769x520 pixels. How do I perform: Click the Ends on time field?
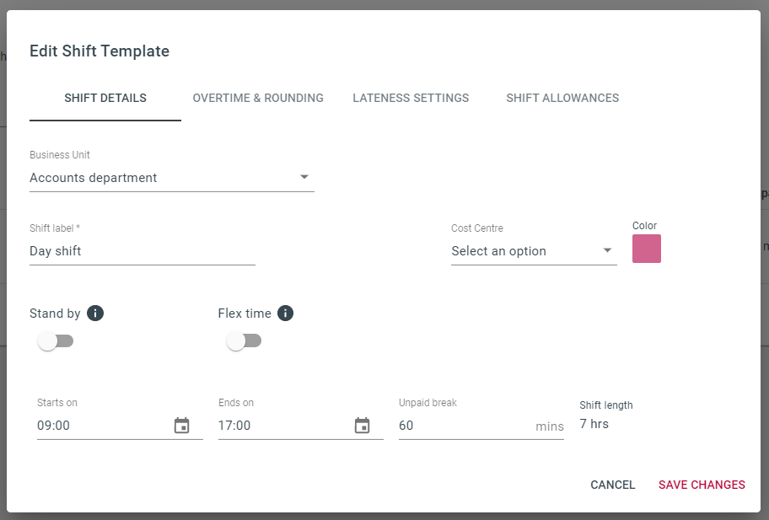click(284, 426)
